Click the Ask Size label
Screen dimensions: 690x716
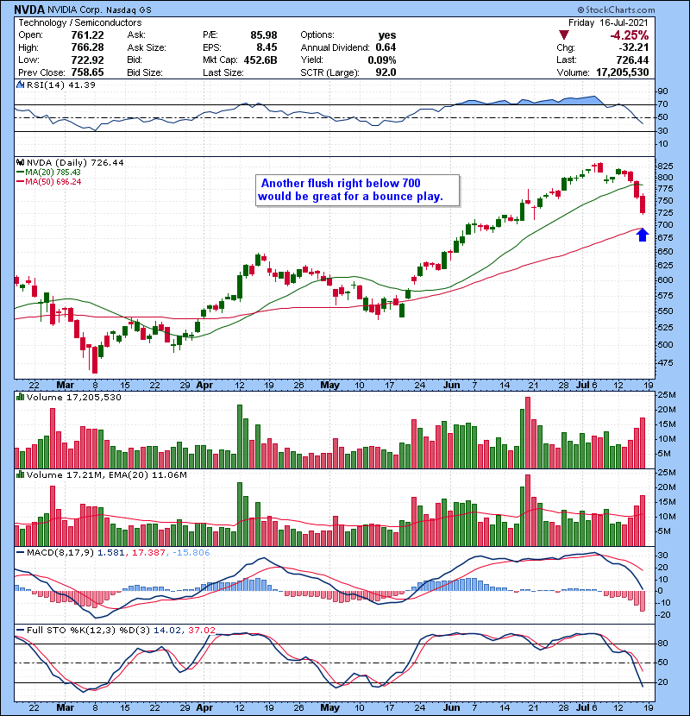(147, 47)
